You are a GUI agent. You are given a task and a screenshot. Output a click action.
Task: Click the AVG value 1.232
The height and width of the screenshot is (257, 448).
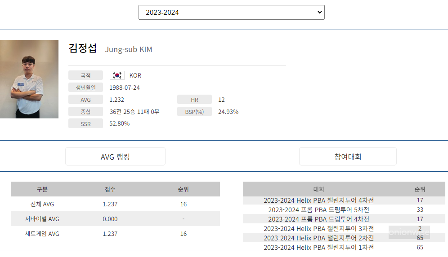coord(116,100)
